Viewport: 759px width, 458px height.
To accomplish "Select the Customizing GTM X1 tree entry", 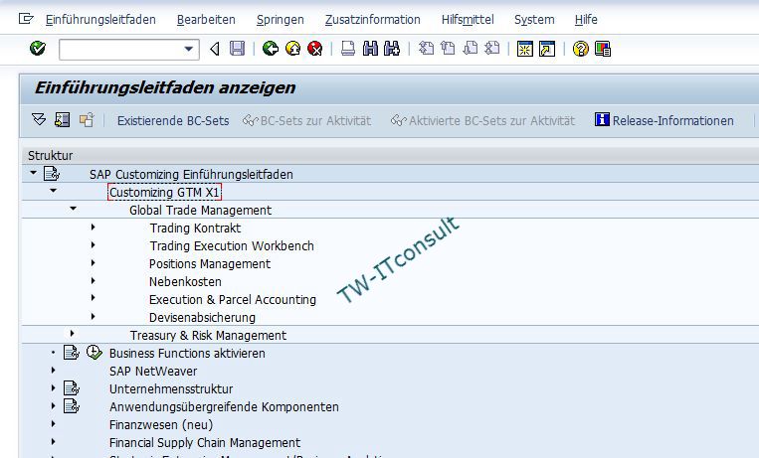I will (x=164, y=192).
